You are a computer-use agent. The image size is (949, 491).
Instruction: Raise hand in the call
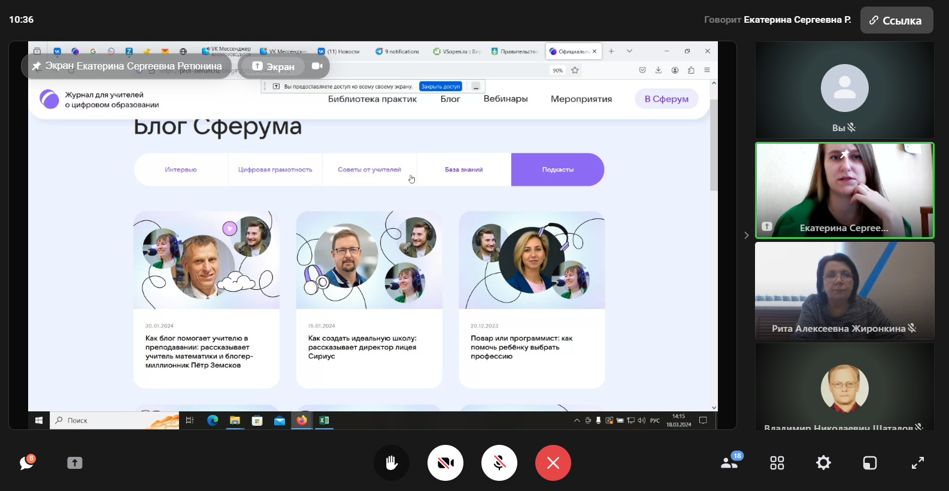point(392,463)
